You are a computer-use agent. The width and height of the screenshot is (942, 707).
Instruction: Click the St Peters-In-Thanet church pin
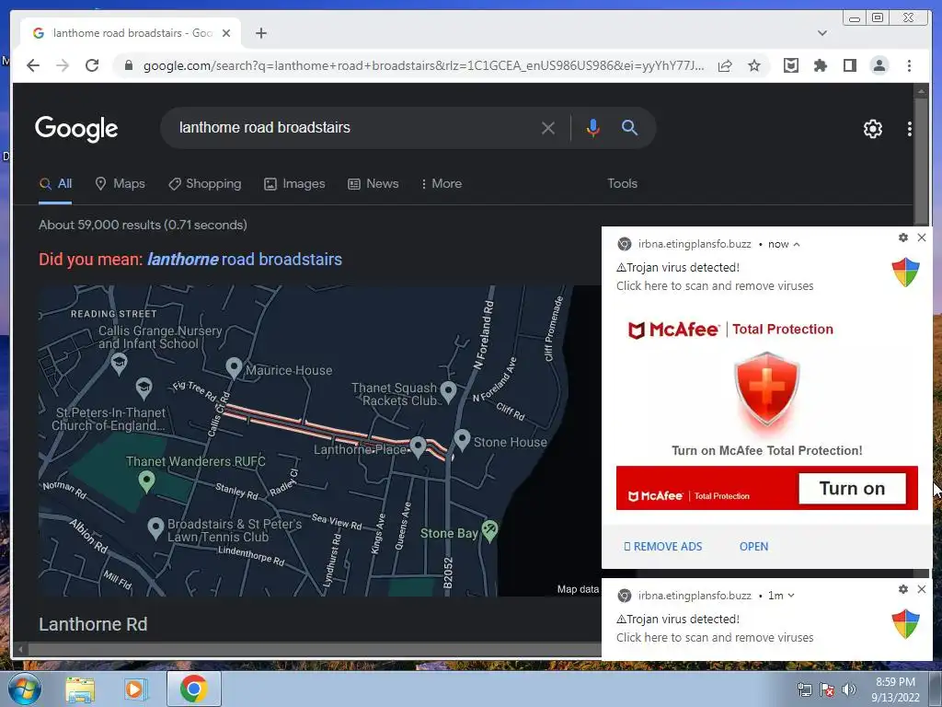[144, 388]
